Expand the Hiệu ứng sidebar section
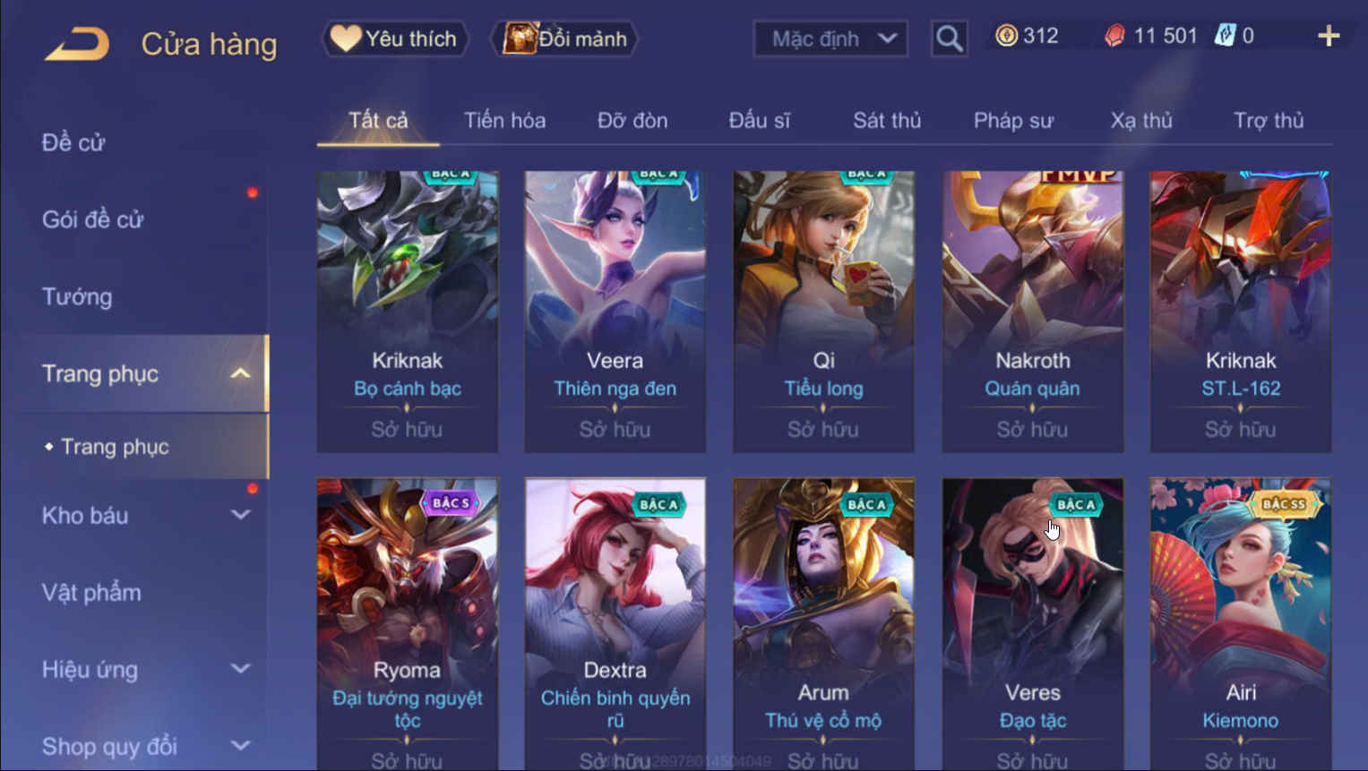Screen dimensions: 1368x771 240,669
